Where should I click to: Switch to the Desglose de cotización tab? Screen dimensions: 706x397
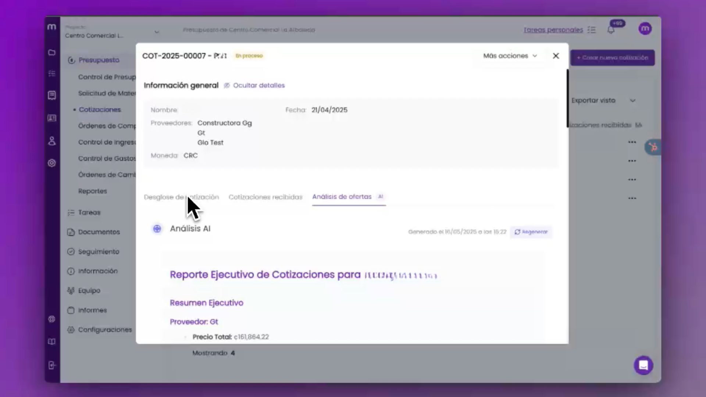[181, 197]
